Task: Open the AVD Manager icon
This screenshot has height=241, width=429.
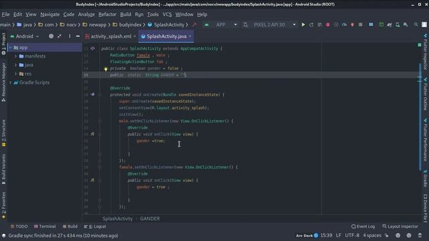Action: click(x=397, y=25)
